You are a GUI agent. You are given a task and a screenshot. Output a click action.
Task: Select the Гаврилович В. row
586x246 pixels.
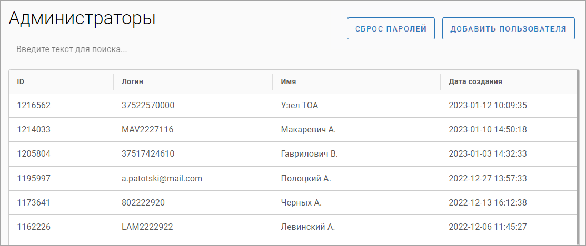pos(309,154)
